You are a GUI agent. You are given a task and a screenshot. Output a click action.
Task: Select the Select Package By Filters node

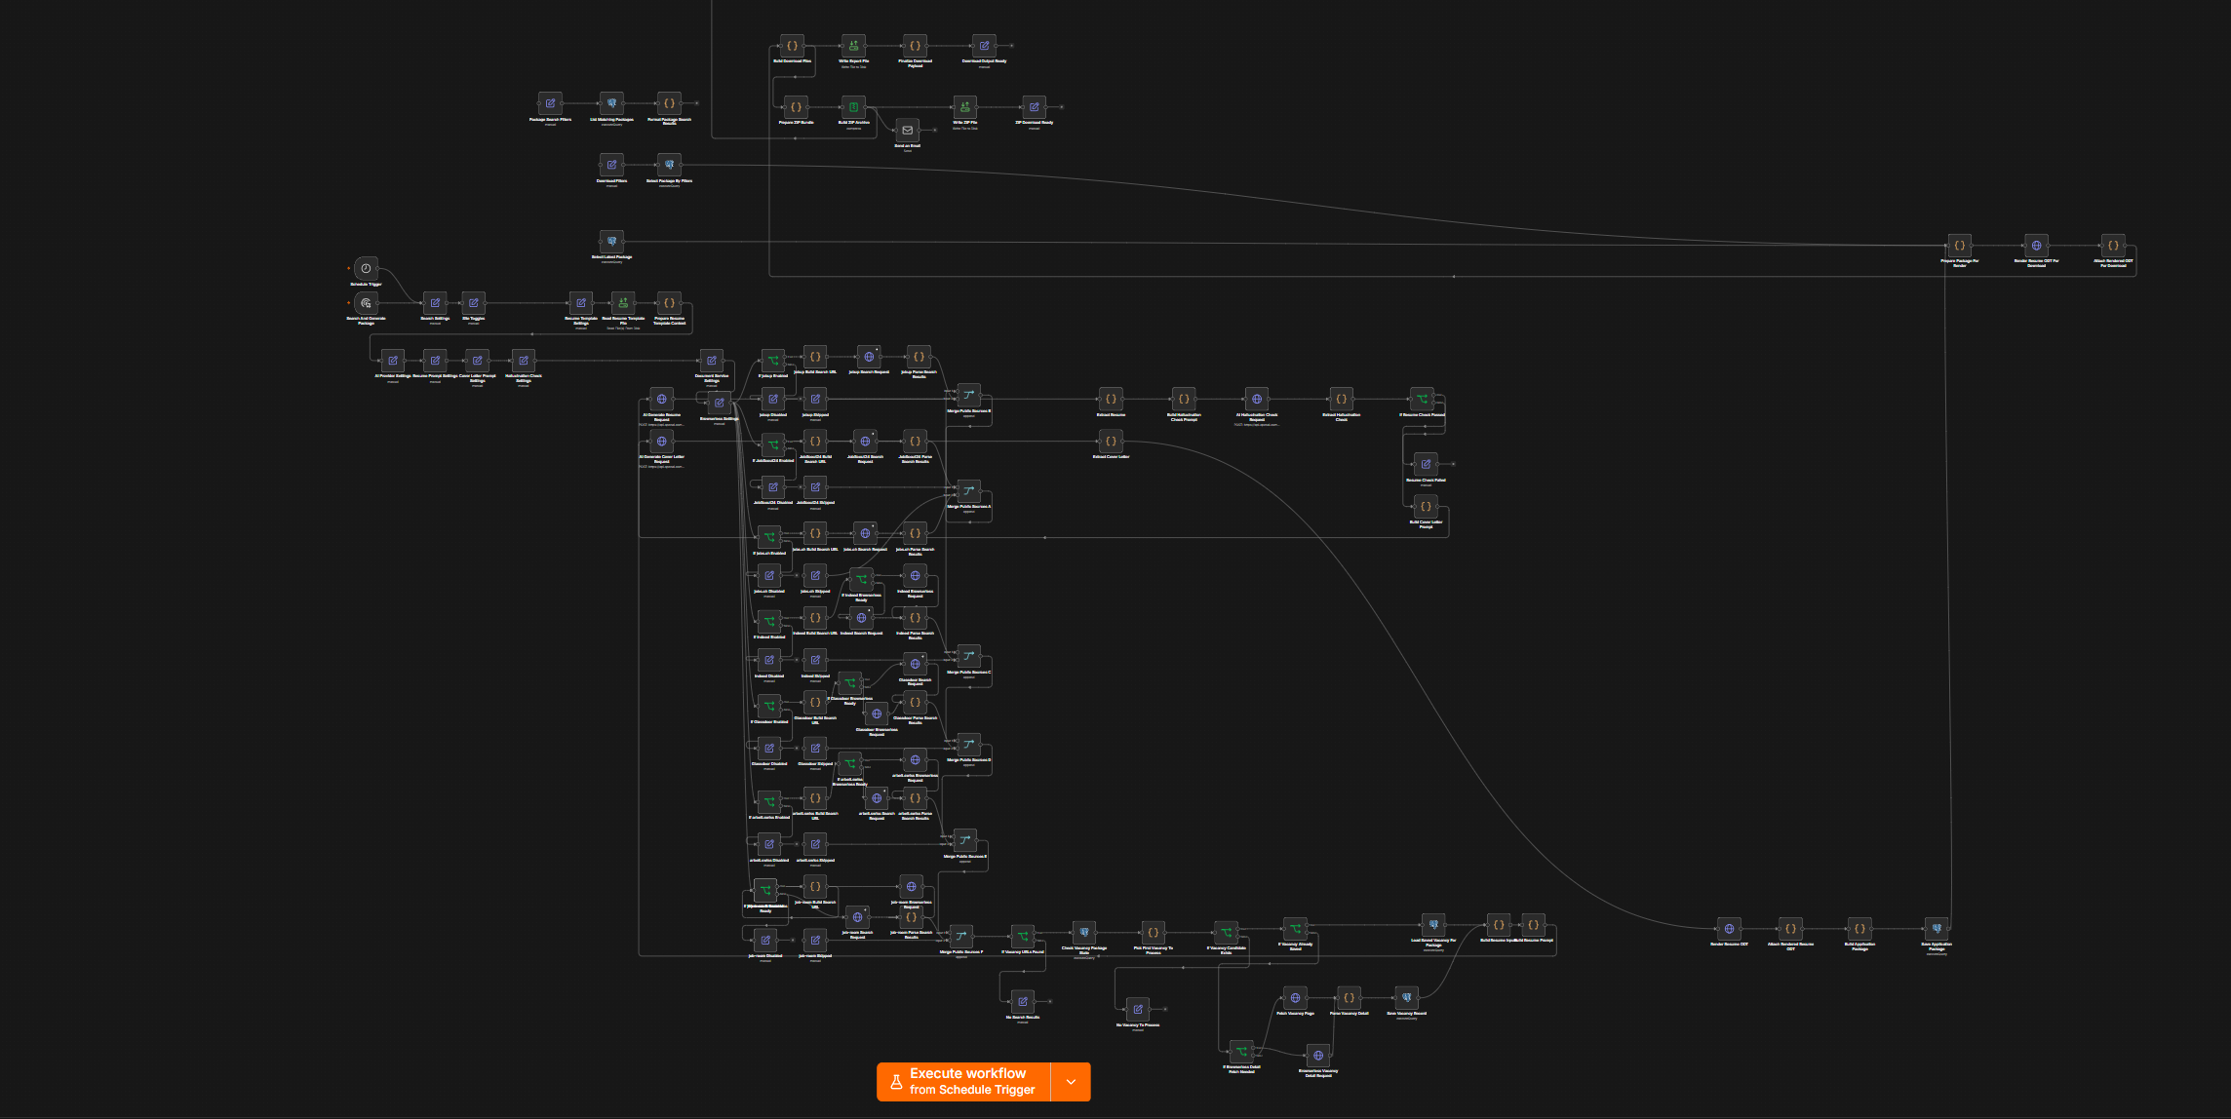point(669,164)
